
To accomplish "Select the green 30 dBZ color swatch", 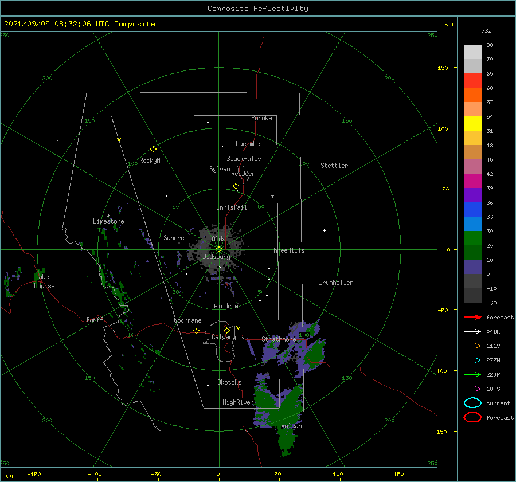I will click(x=472, y=238).
